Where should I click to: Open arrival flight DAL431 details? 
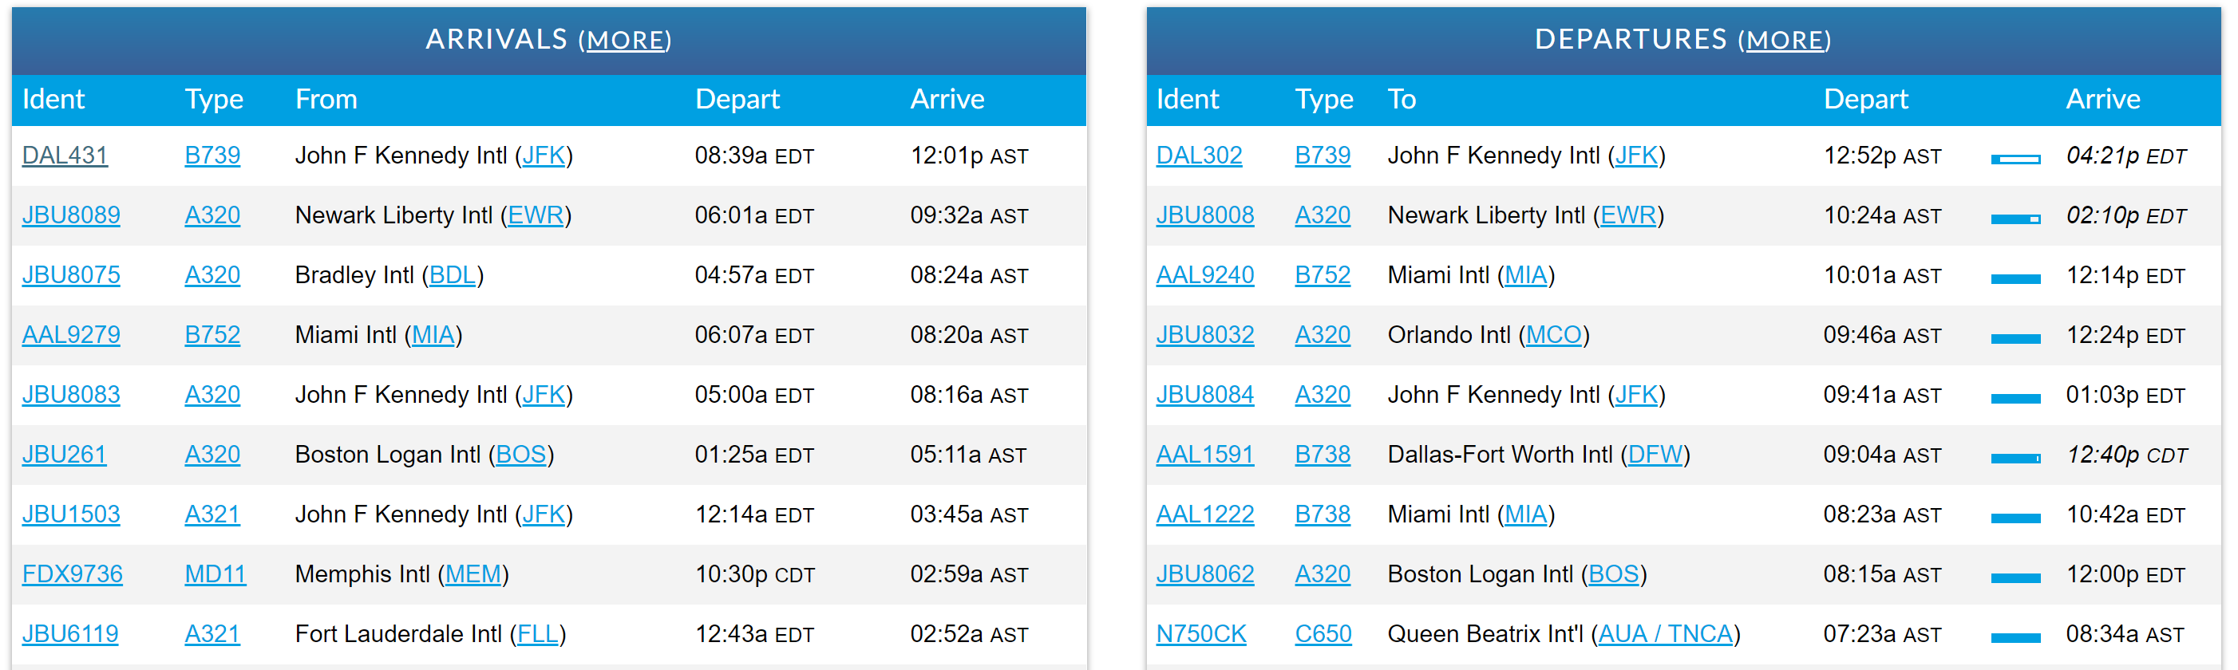point(65,156)
